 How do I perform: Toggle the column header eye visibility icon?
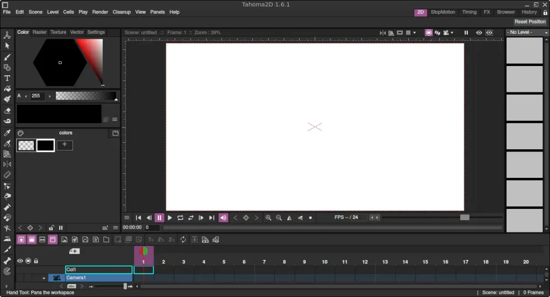pos(20,261)
